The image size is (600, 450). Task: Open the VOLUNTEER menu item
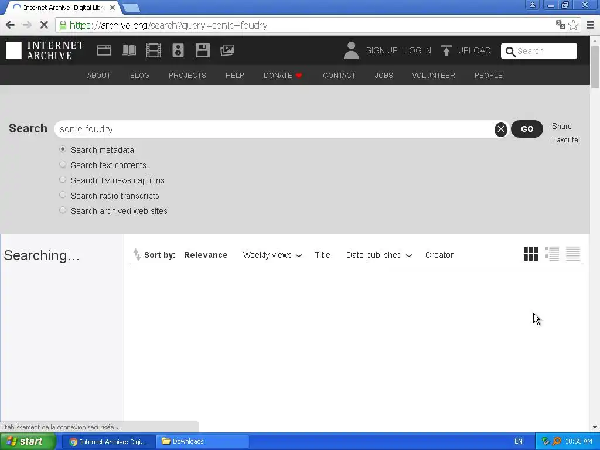point(434,76)
